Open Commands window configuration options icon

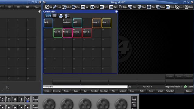[x=67, y=16]
